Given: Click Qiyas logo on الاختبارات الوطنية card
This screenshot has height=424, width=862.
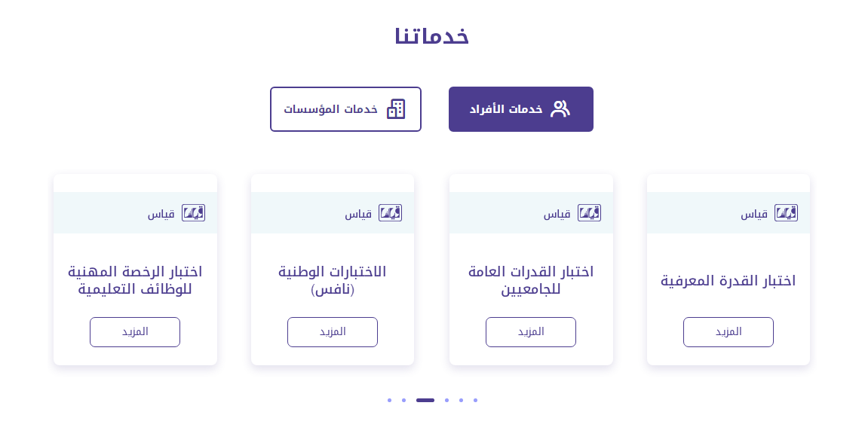Looking at the screenshot, I should pyautogui.click(x=390, y=213).
